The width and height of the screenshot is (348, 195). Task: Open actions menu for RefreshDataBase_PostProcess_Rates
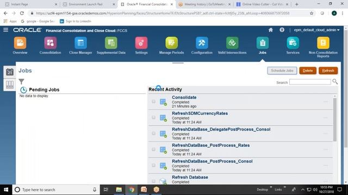pos(326,149)
